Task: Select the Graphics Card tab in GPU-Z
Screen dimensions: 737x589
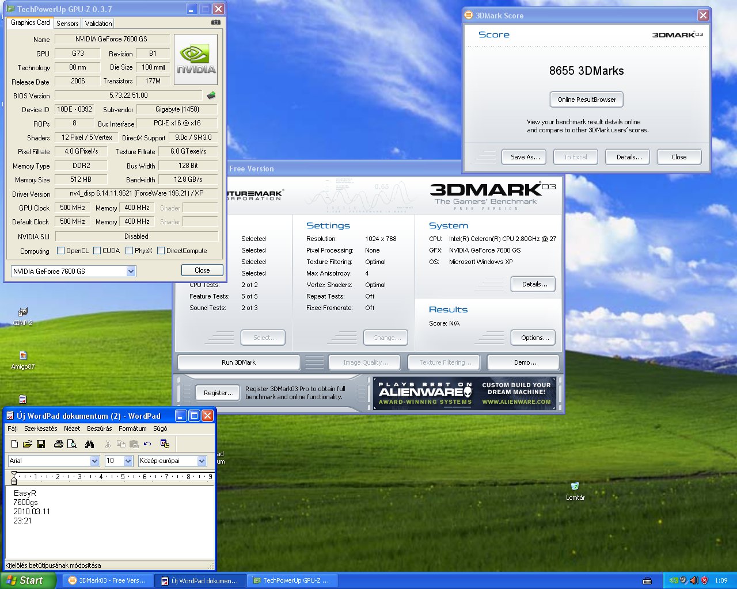Action: point(30,22)
